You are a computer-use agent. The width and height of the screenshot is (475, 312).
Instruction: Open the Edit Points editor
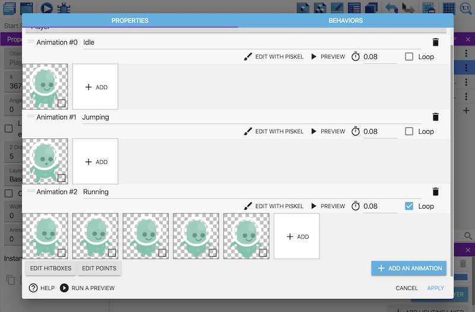click(100, 269)
